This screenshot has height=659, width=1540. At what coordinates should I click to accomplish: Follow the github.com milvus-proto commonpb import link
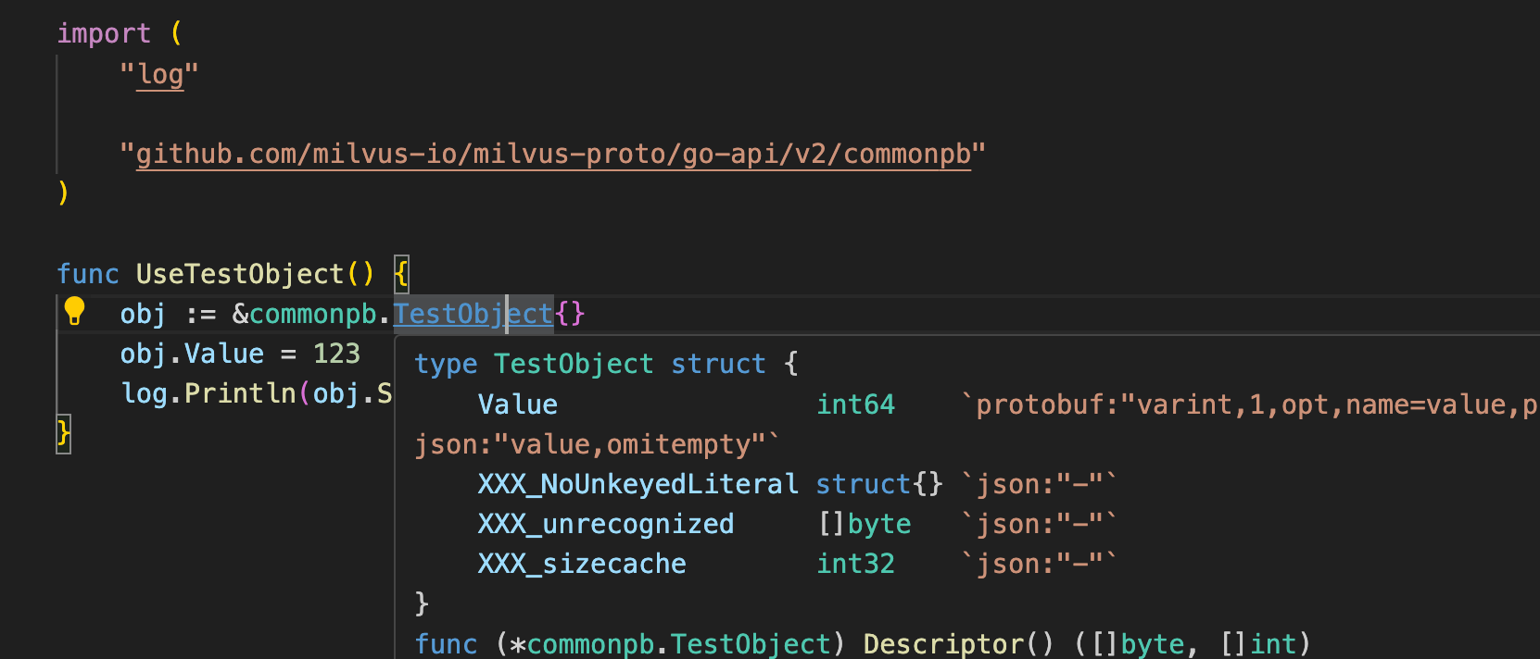(552, 154)
